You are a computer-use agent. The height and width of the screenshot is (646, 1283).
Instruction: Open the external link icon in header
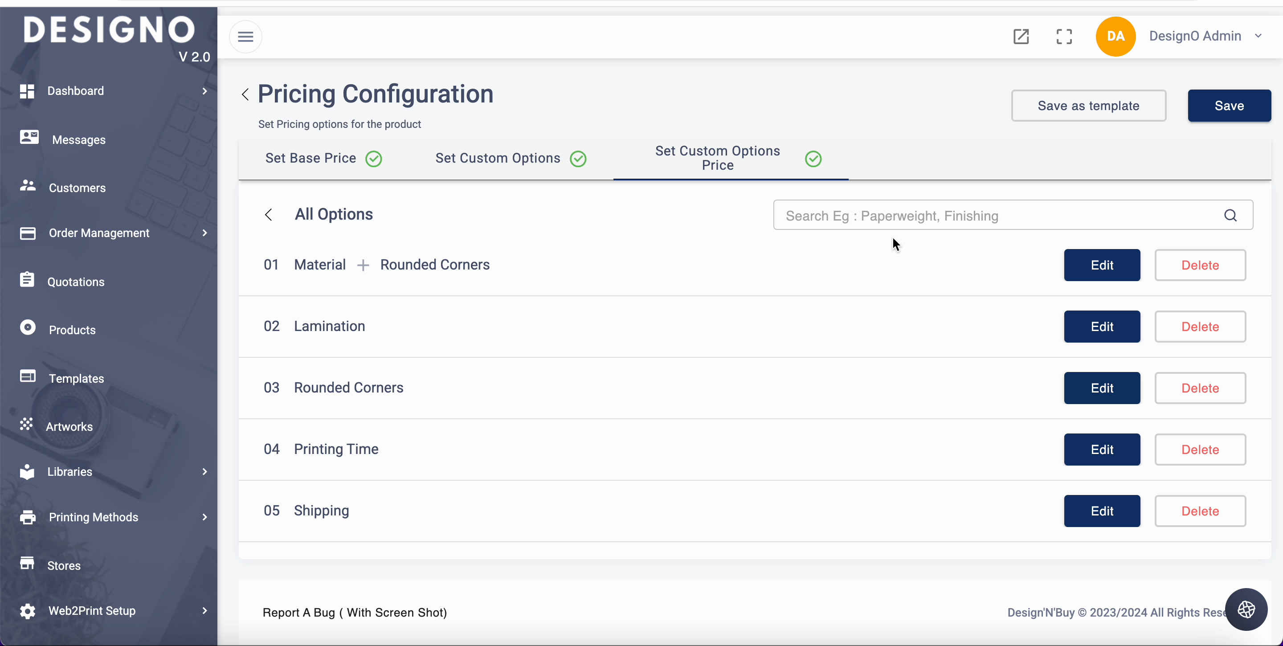tap(1021, 37)
